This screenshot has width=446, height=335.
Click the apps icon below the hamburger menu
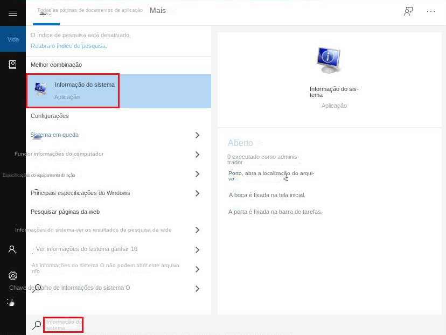point(13,64)
